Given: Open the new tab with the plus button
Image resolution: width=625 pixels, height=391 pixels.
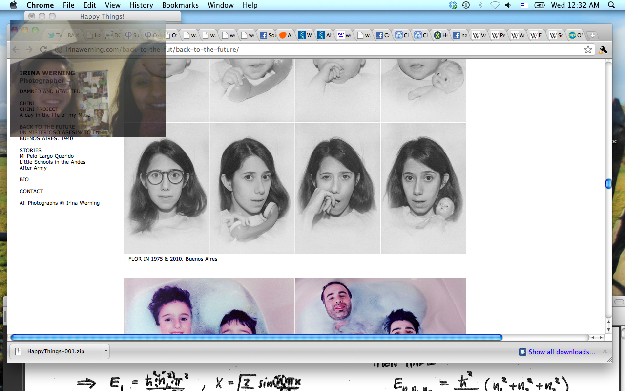Looking at the screenshot, I should click(592, 35).
